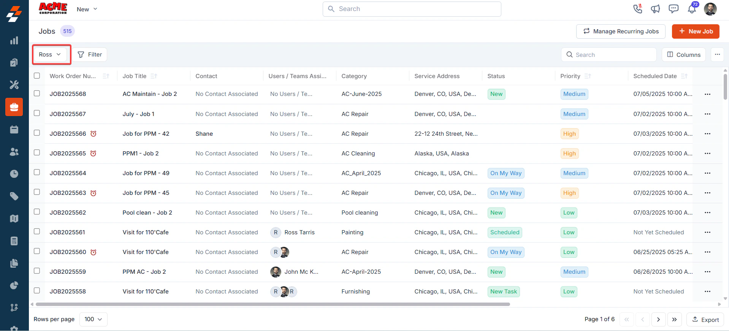Click the announcements megaphone icon
This screenshot has height=331, width=729.
tap(655, 9)
